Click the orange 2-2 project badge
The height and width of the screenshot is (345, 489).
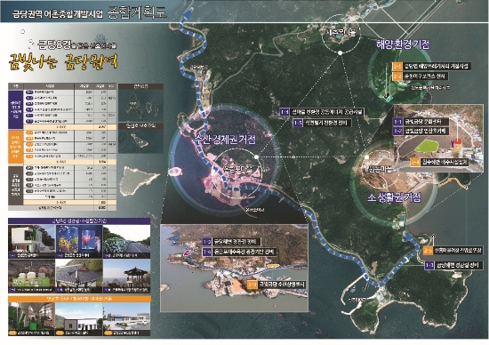397,76
